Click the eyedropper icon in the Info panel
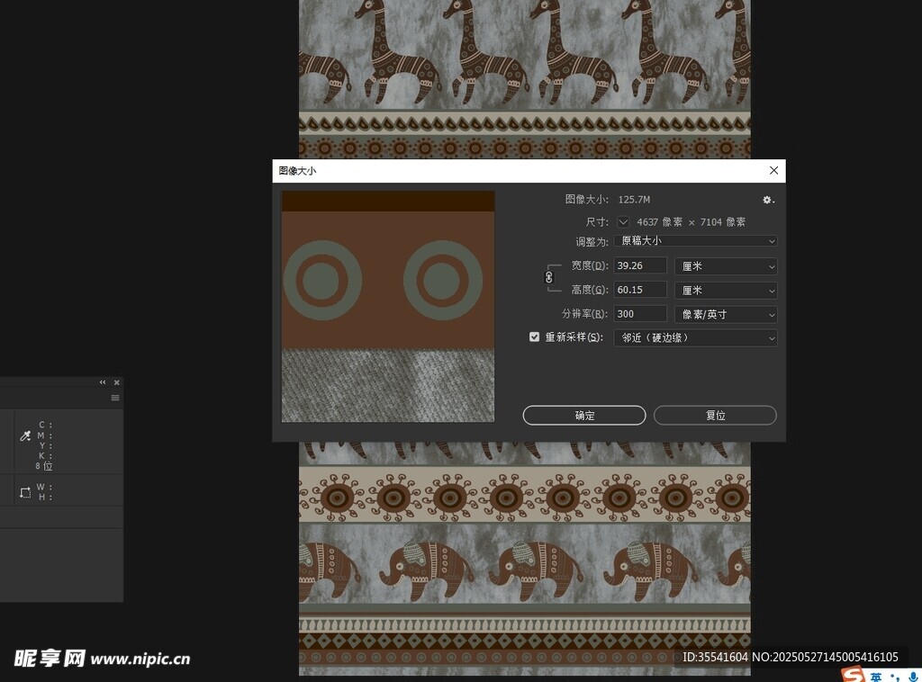 coord(25,435)
